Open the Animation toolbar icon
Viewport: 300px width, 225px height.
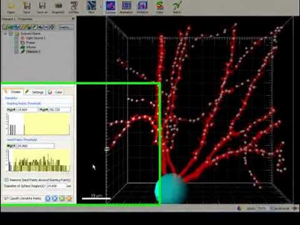(126, 7)
